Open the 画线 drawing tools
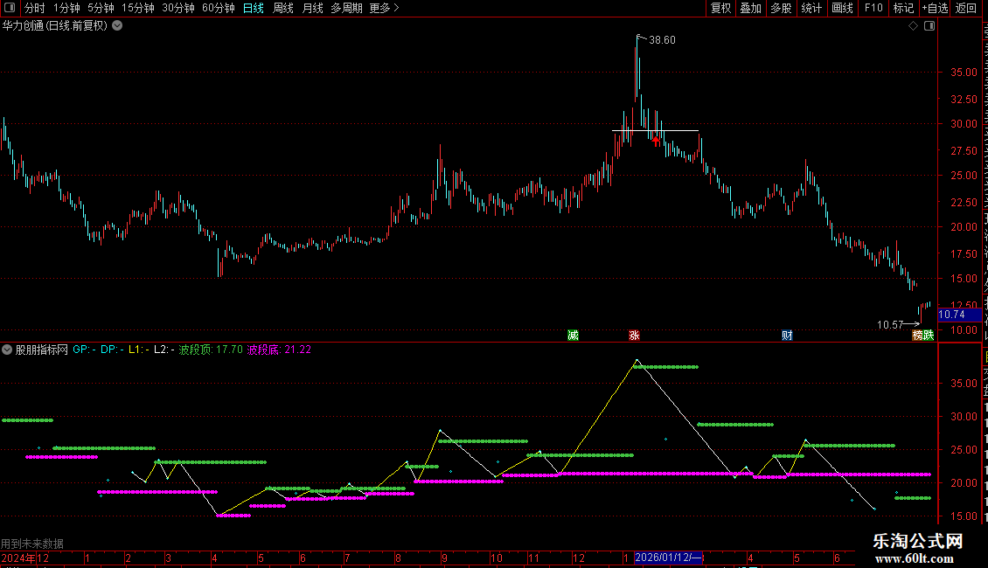Screen dimensions: 988x568 point(843,8)
